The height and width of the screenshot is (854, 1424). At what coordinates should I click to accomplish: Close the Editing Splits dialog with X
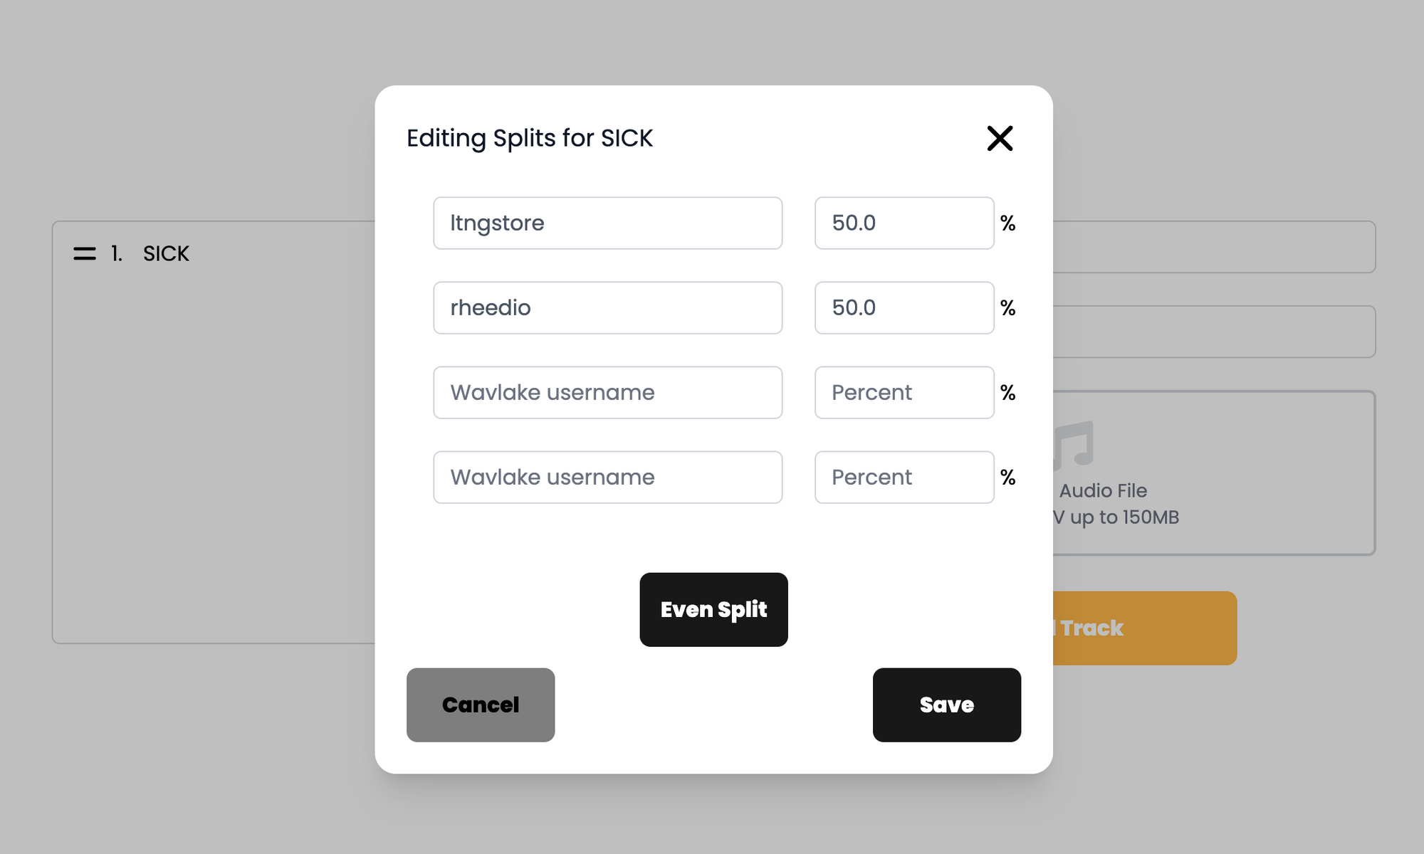pos(1000,138)
